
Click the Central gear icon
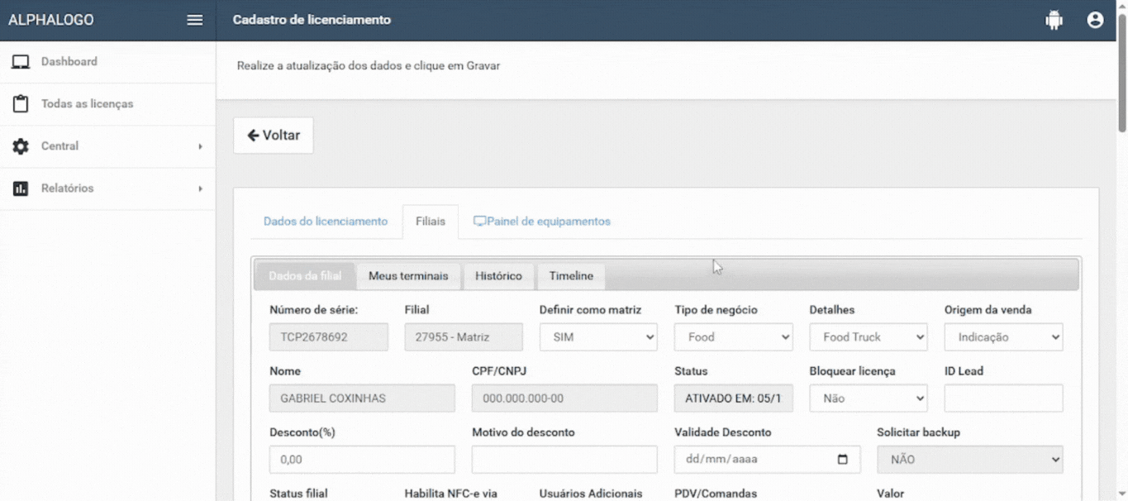tap(21, 146)
